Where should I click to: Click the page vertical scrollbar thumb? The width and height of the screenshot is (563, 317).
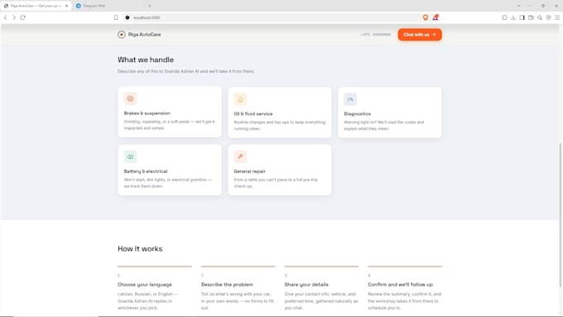click(560, 214)
